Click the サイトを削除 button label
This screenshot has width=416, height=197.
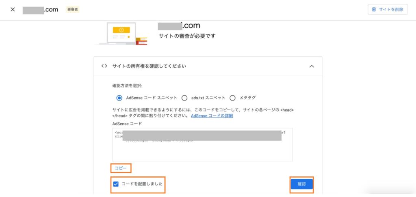(x=390, y=9)
